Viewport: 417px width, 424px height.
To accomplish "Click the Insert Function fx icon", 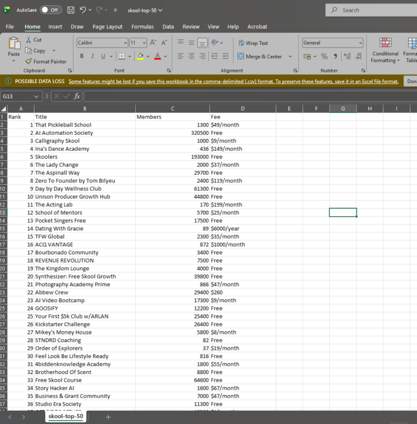I will point(76,96).
